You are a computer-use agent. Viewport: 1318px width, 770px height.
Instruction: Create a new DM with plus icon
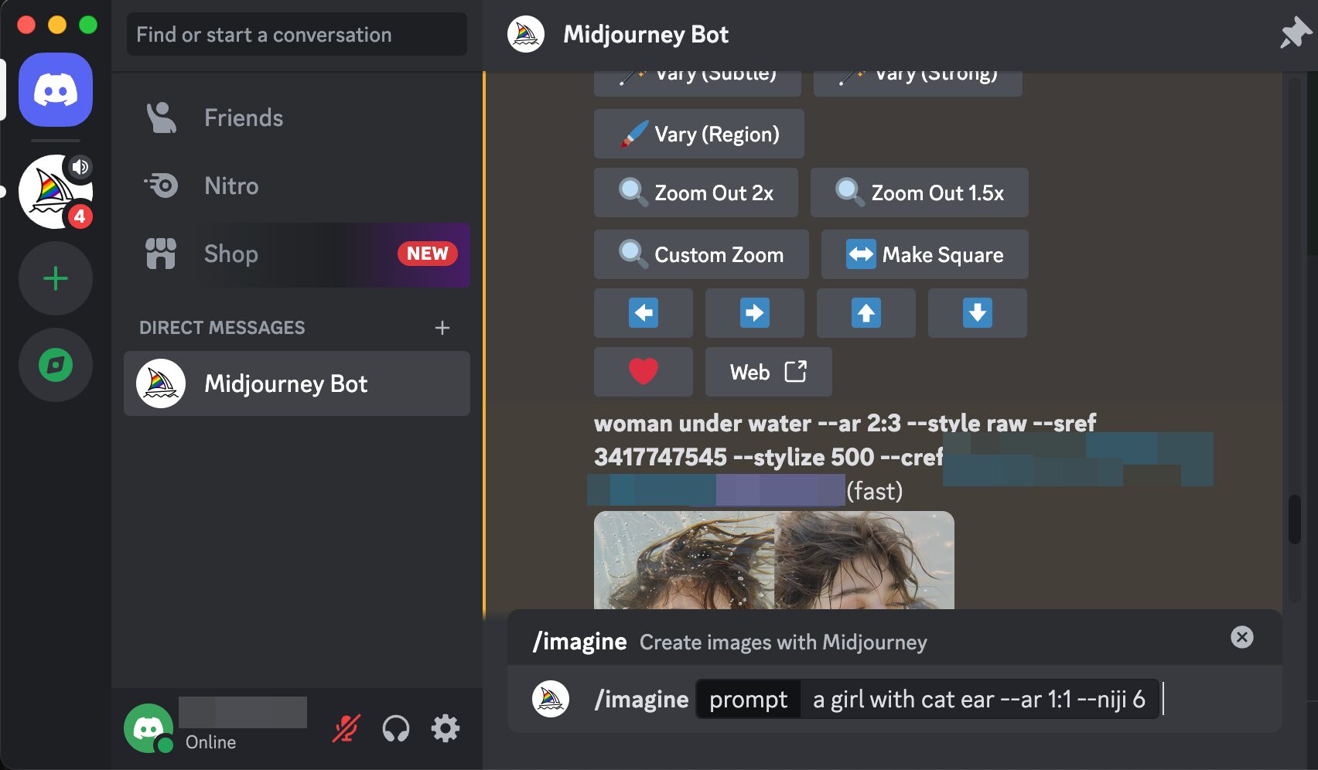(x=442, y=328)
